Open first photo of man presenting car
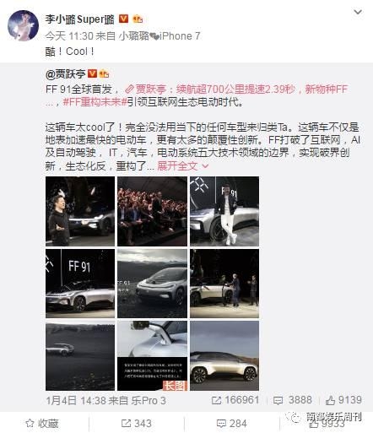Image resolution: width=373 pixels, height=433 pixels. point(80,211)
